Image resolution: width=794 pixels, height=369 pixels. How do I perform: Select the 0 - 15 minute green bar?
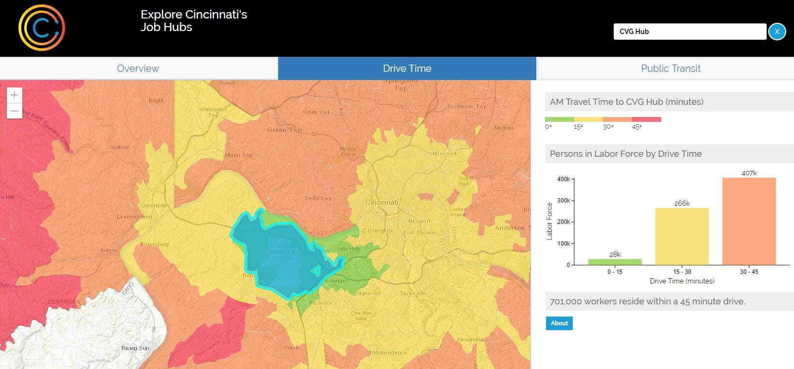click(615, 262)
